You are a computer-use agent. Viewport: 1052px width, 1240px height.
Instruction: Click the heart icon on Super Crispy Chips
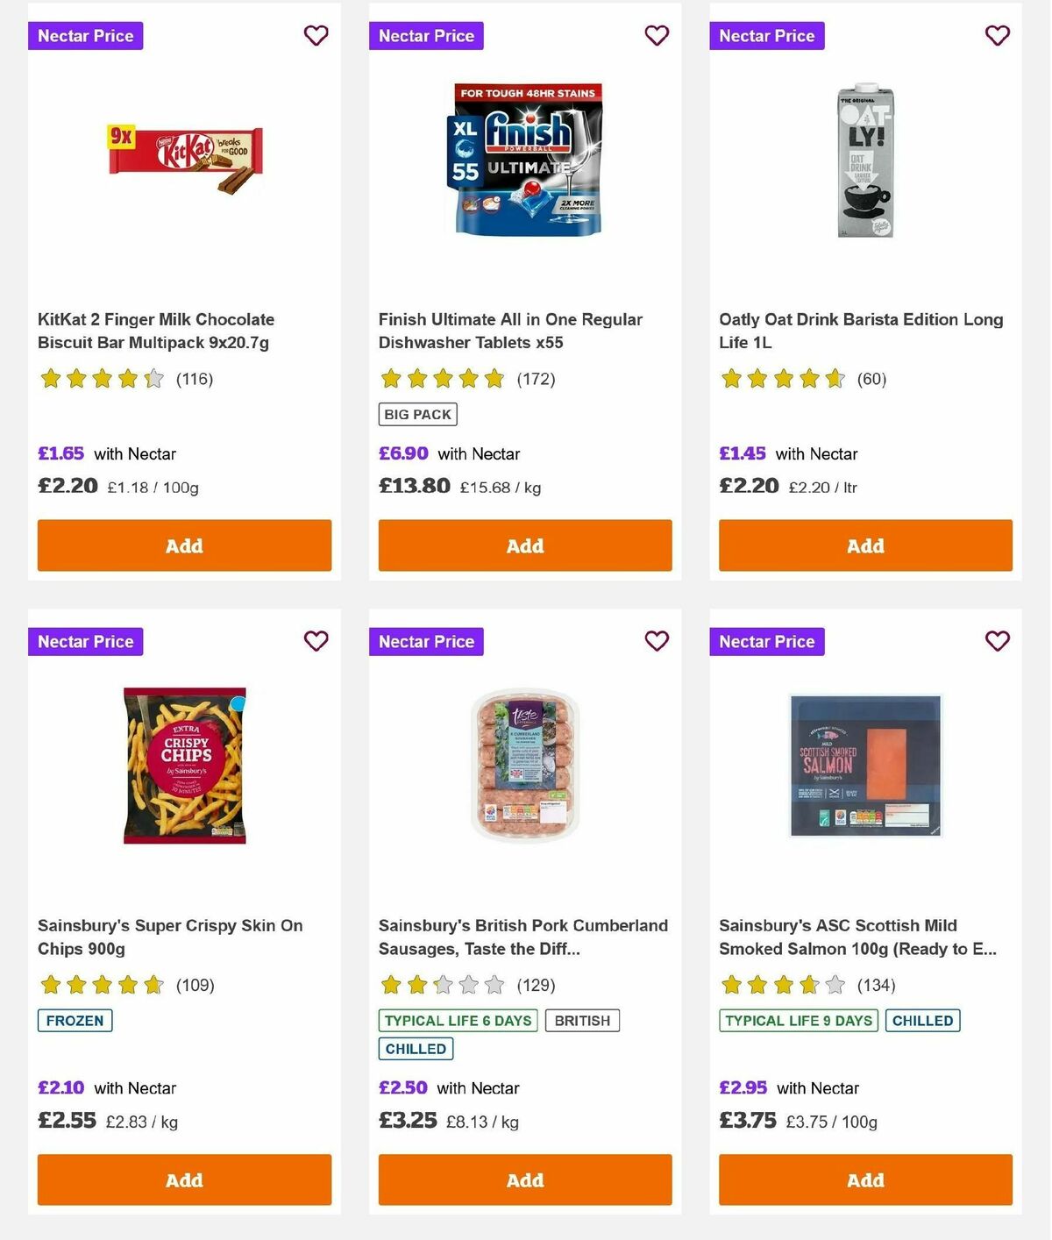click(316, 641)
